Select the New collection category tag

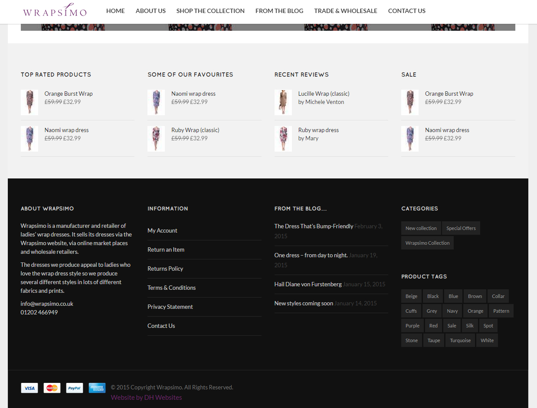tap(421, 228)
